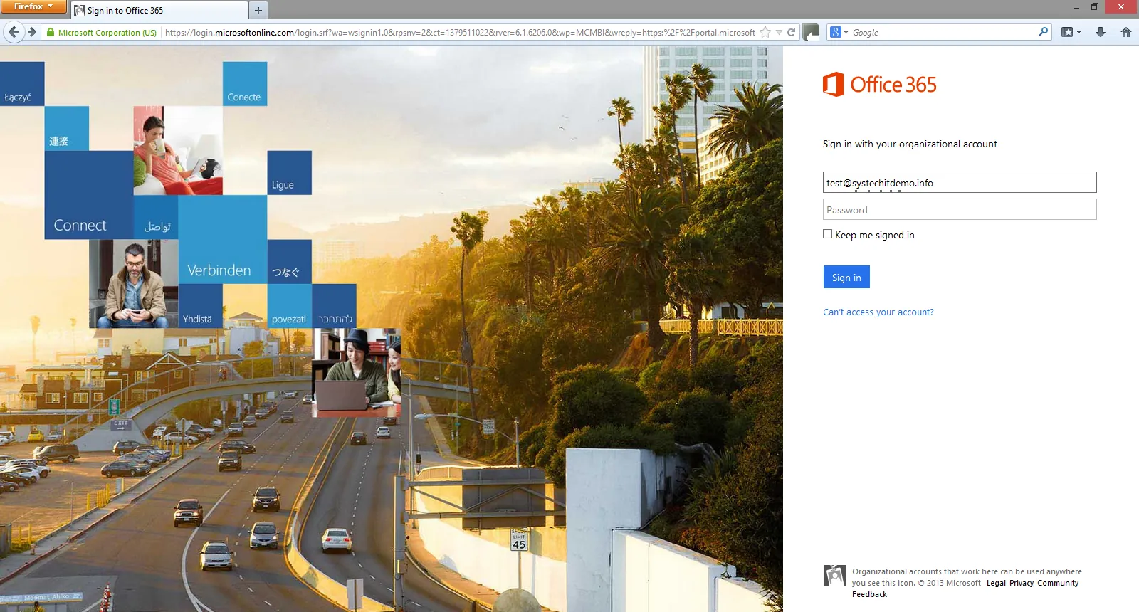Minimize the Firefox window

tap(1076, 7)
